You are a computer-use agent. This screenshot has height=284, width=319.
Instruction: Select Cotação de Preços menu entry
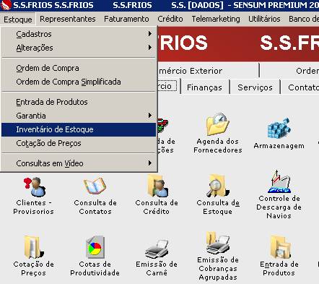point(79,143)
